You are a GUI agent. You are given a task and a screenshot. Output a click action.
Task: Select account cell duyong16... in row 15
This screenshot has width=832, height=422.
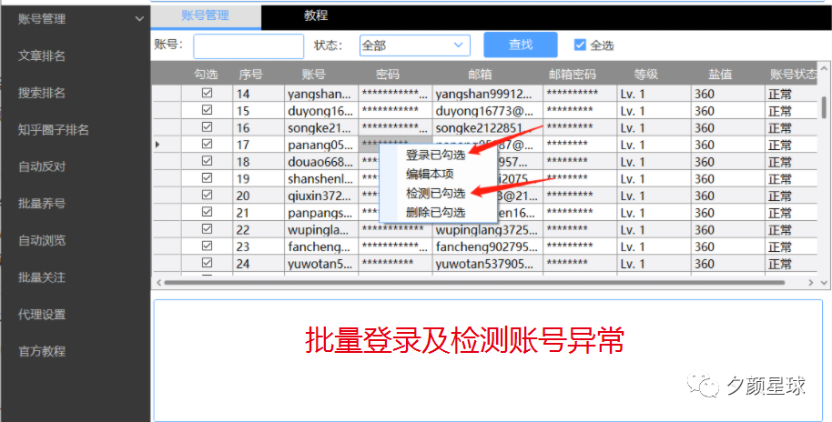321,111
